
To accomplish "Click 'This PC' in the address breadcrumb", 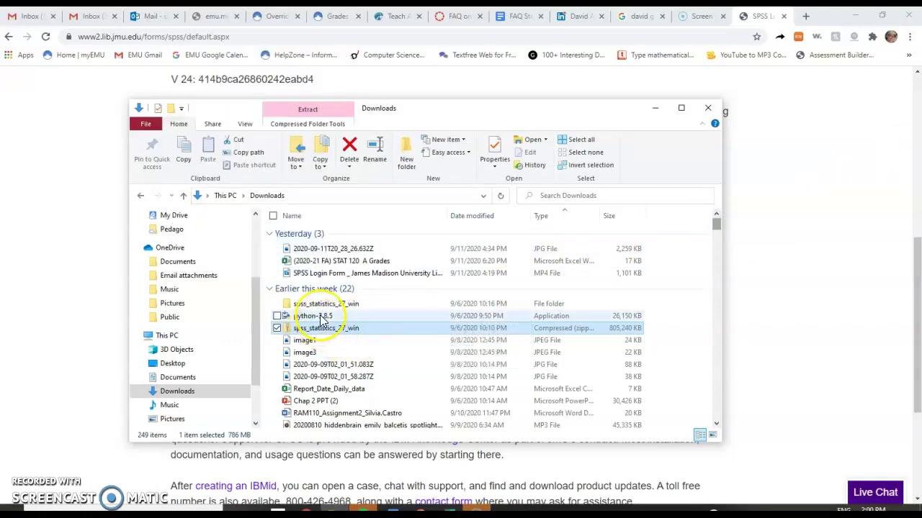I will pos(225,196).
